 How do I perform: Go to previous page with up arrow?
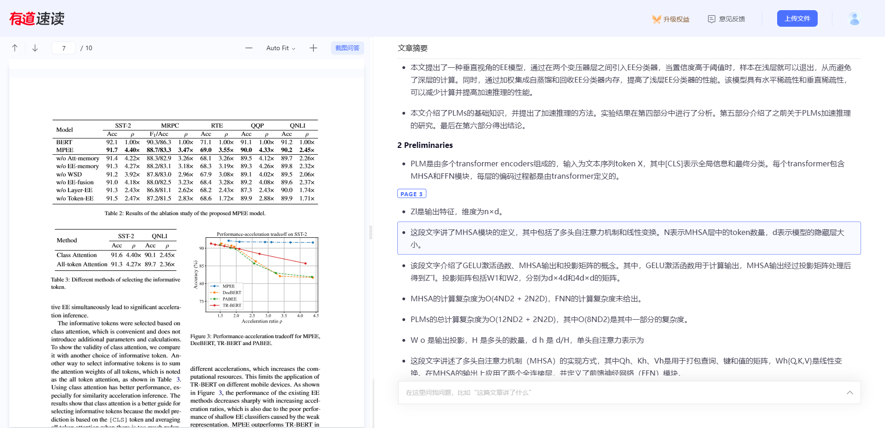[15, 48]
